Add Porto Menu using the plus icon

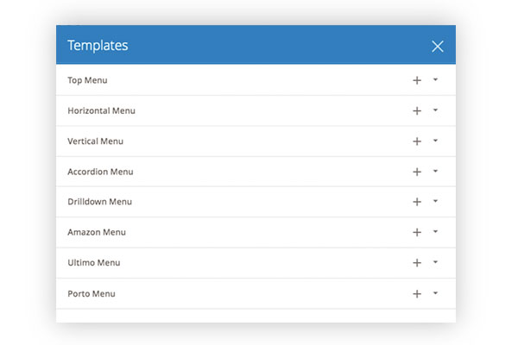point(417,293)
